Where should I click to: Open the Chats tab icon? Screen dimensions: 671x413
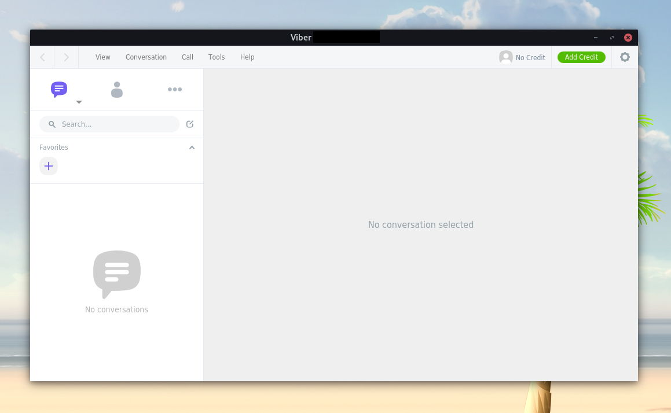59,89
